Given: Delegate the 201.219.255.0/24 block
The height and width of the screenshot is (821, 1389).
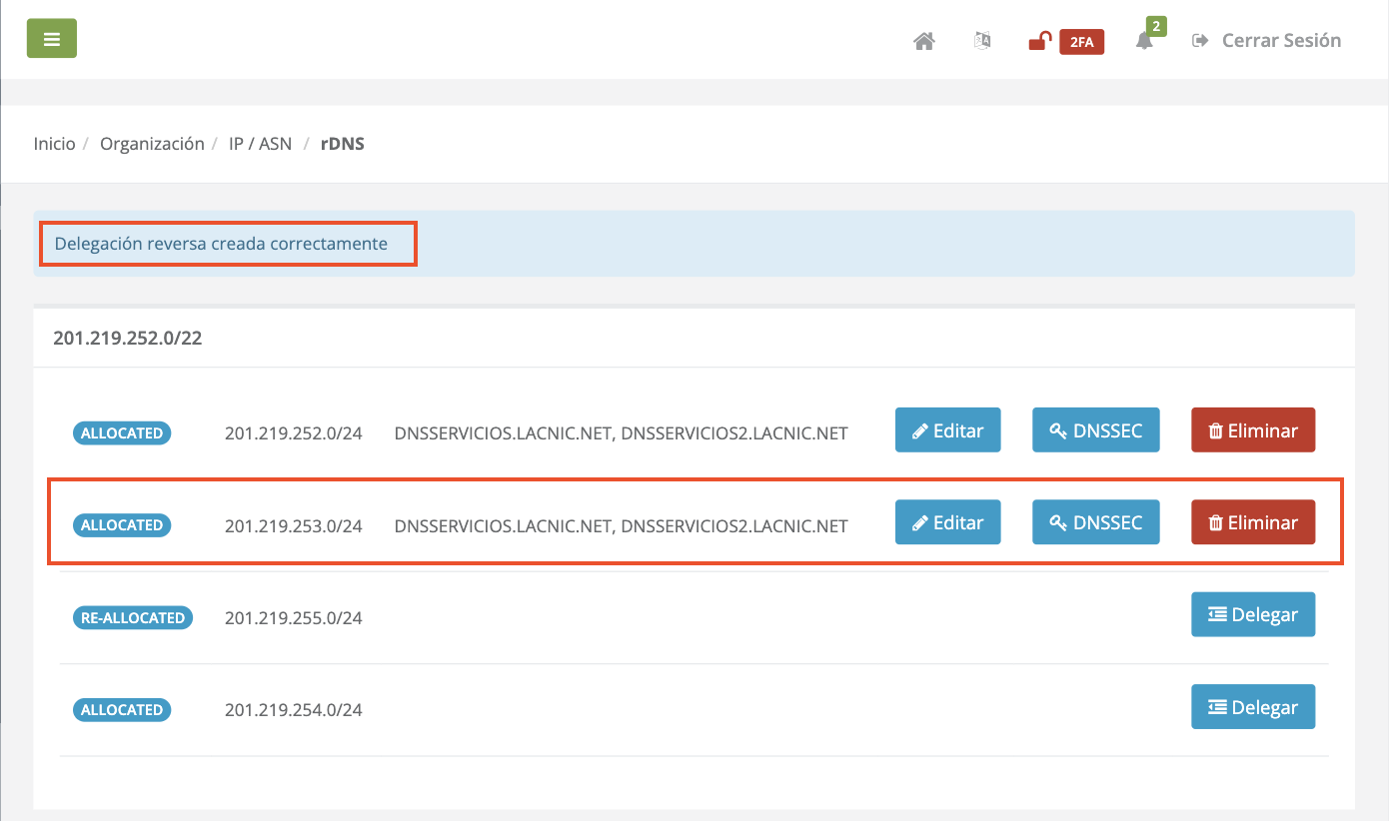Looking at the screenshot, I should click(x=1252, y=615).
